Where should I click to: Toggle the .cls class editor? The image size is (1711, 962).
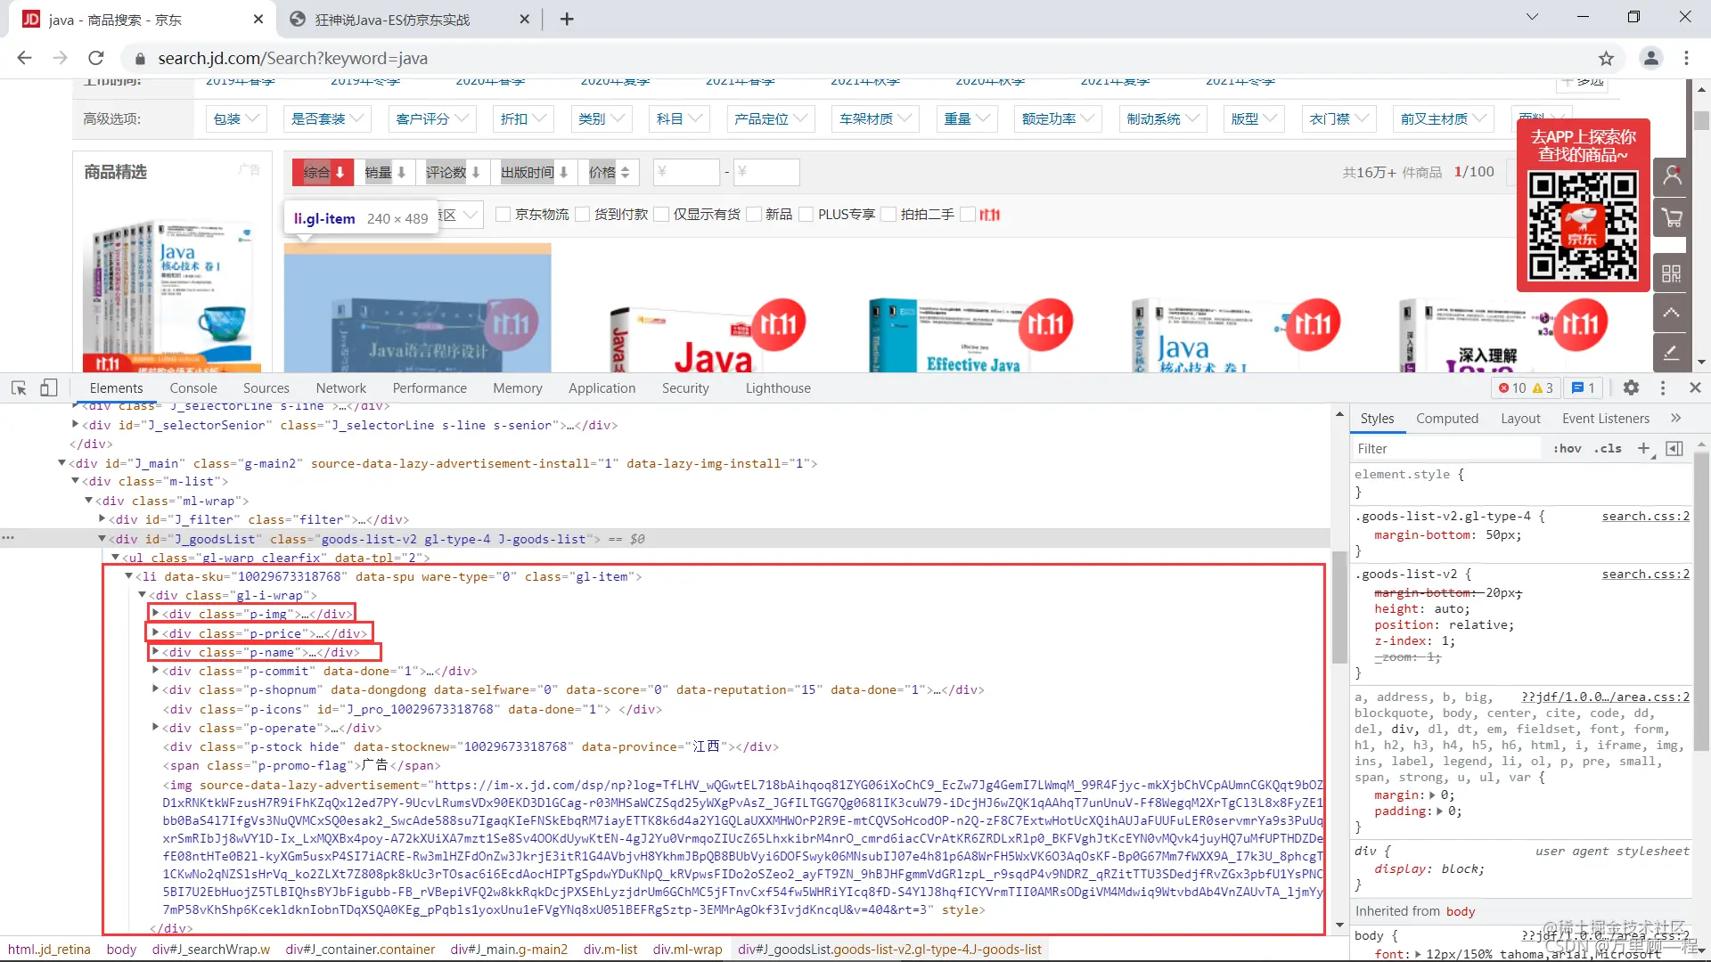[1608, 448]
